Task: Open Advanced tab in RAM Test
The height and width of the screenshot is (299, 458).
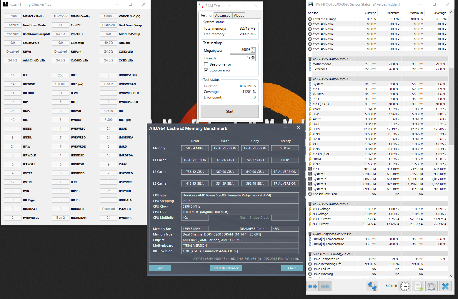Action: [223, 16]
